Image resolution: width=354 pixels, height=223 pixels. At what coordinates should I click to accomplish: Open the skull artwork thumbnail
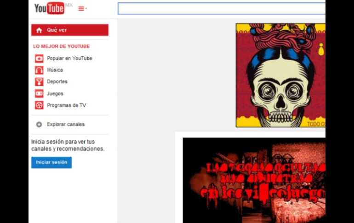tap(280, 75)
